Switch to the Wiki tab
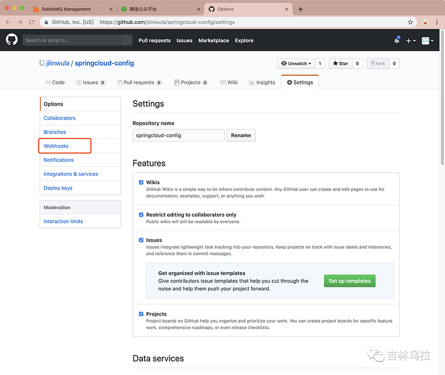The width and height of the screenshot is (445, 375). click(x=229, y=82)
